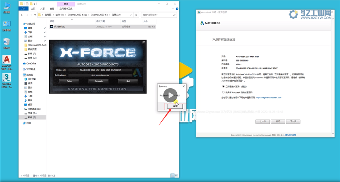Click the Autodesk window scroll-down arrow

point(333,133)
